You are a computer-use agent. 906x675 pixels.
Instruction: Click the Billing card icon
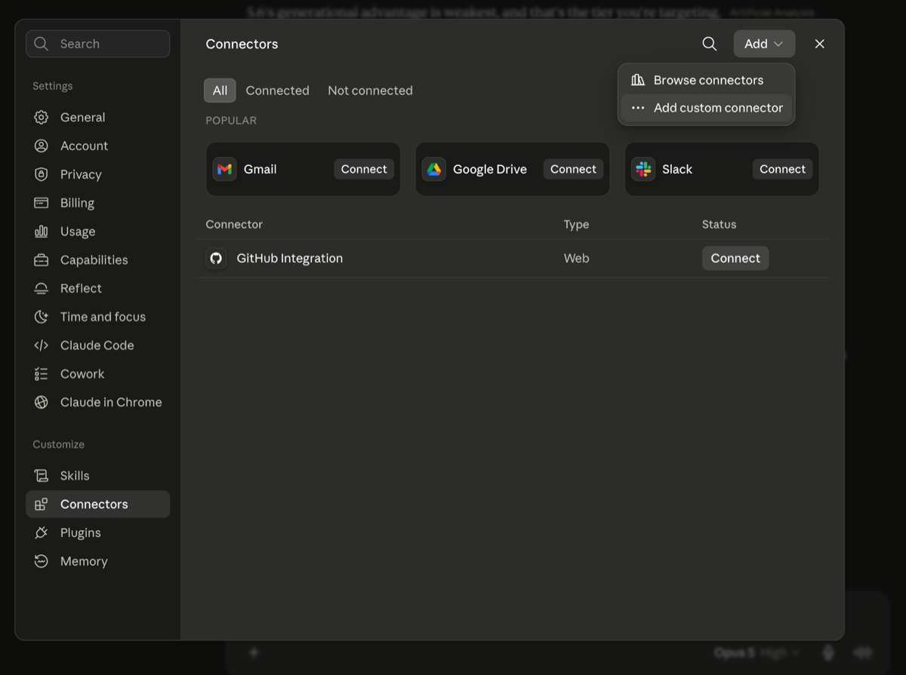click(42, 203)
